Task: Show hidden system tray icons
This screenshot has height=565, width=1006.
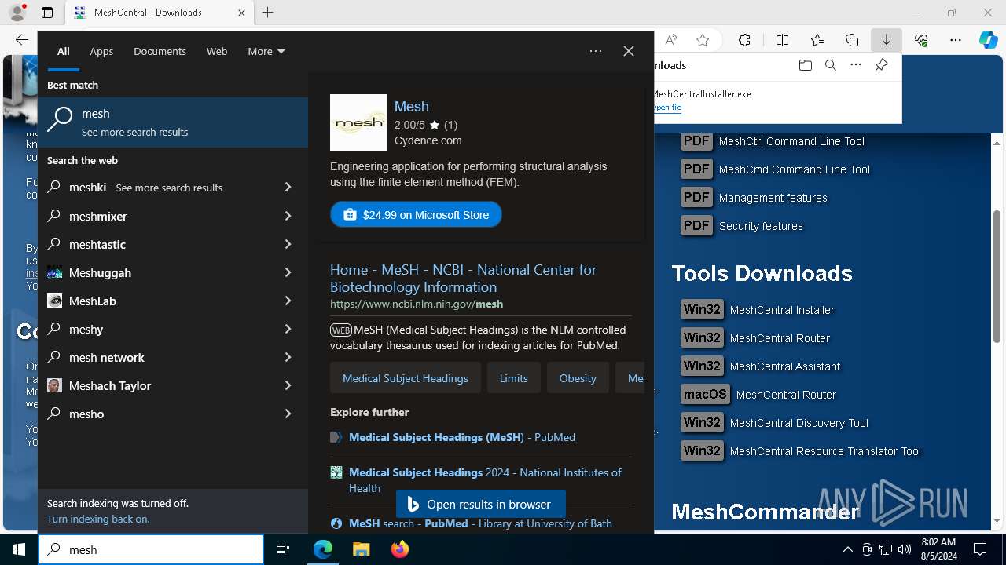Action: tap(847, 549)
